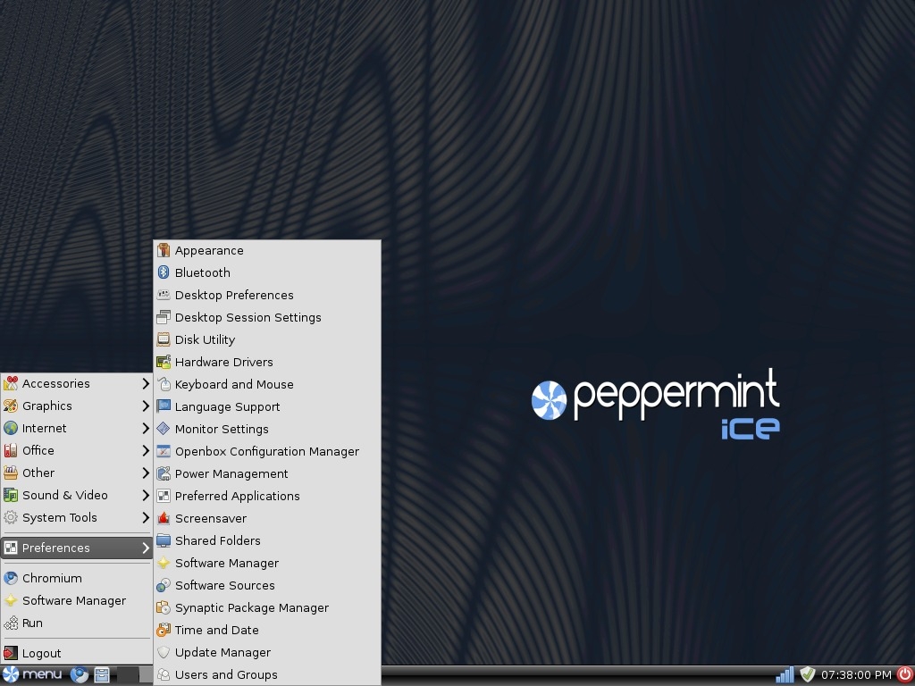Launch Openbox Configuration Manager
The height and width of the screenshot is (686, 915).
point(267,451)
